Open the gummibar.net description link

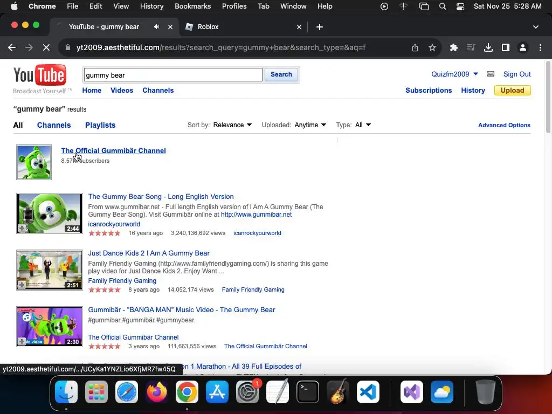point(256,215)
